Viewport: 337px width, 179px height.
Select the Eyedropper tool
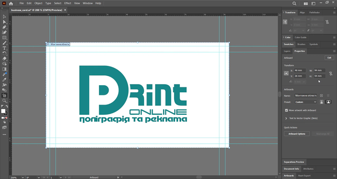4,80
